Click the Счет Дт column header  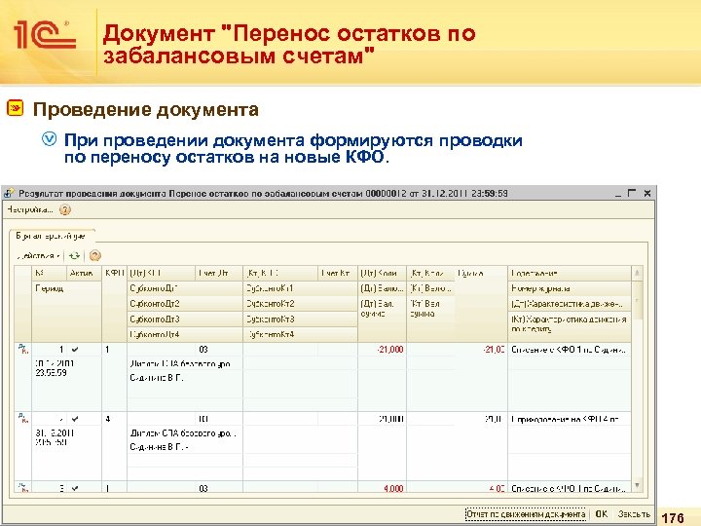pyautogui.click(x=219, y=273)
